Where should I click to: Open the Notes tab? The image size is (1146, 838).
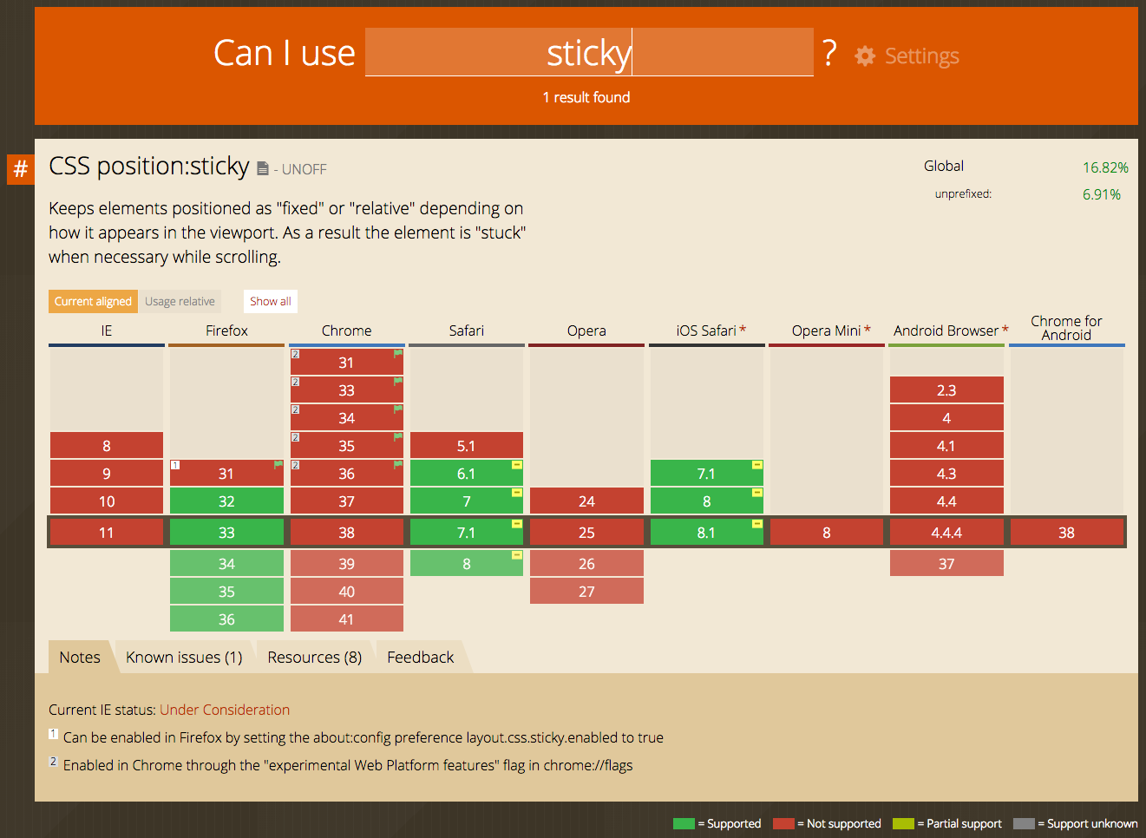coord(80,657)
